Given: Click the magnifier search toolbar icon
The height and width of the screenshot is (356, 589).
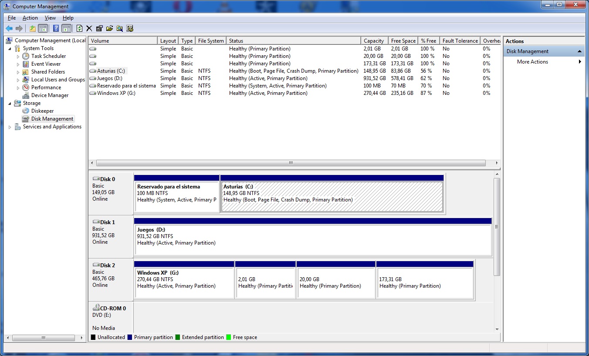Looking at the screenshot, I should 119,28.
